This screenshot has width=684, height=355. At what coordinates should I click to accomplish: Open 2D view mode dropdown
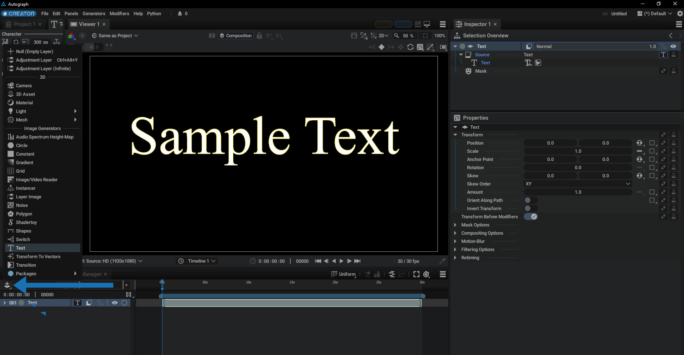click(383, 36)
